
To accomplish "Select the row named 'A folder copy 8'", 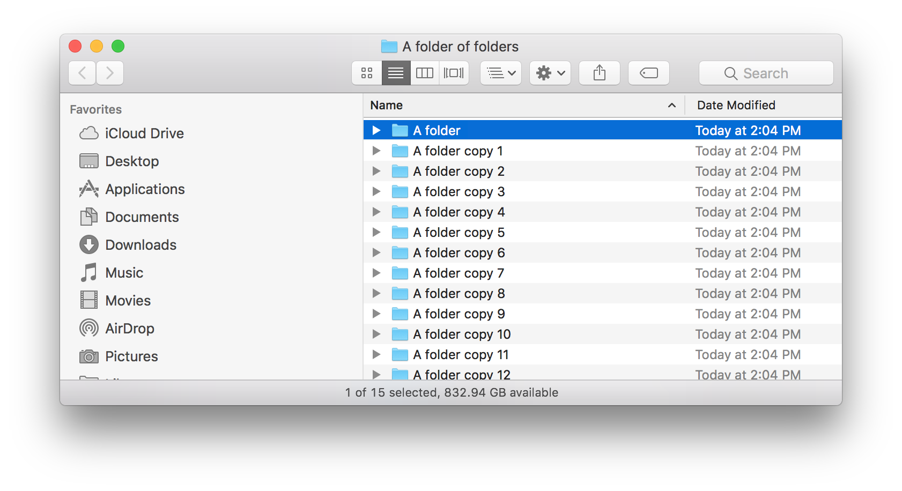I will tap(603, 293).
